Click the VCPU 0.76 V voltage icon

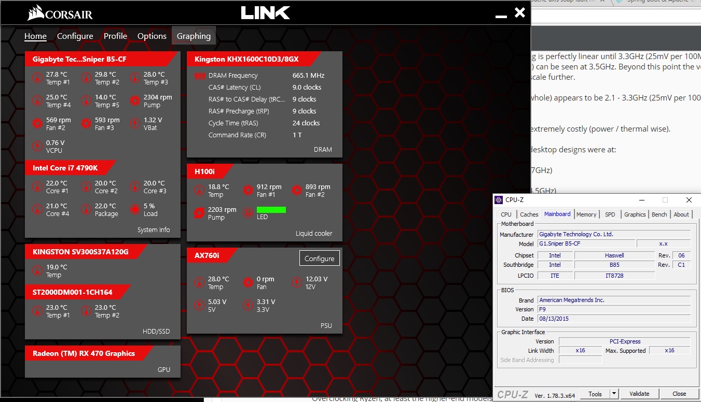(x=37, y=146)
